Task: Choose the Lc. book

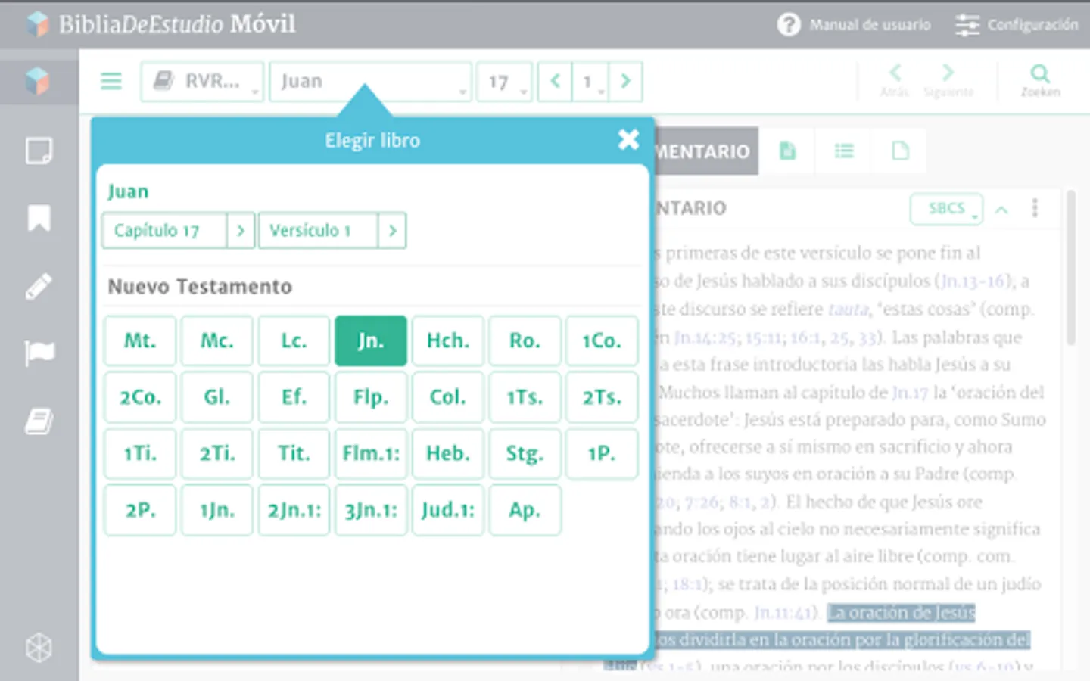Action: (x=294, y=340)
